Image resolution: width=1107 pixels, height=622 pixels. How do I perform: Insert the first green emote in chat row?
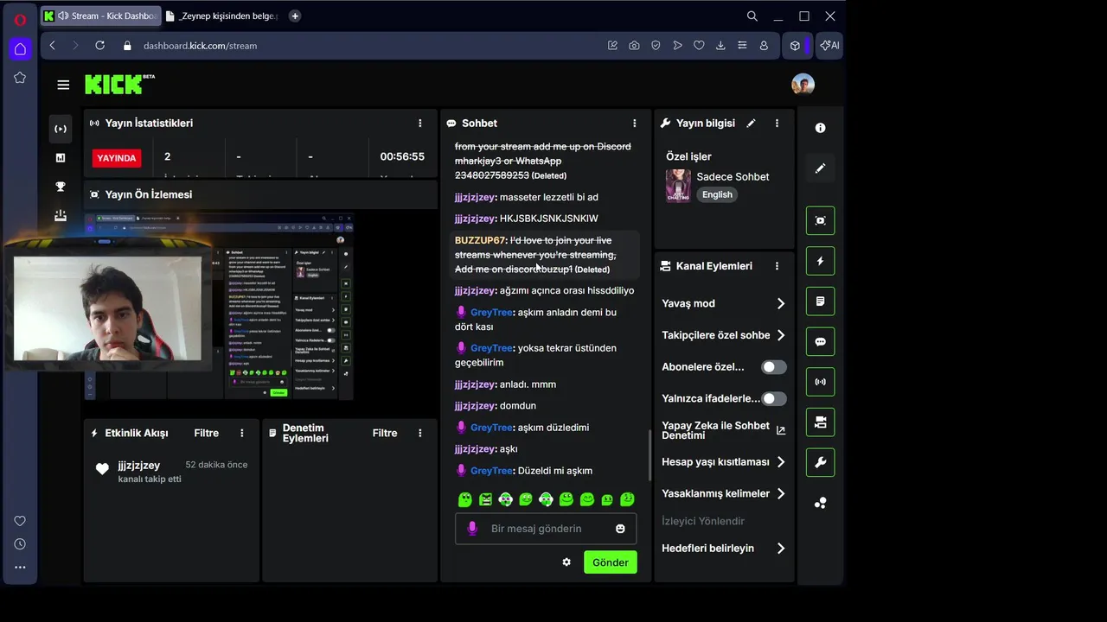pyautogui.click(x=464, y=499)
